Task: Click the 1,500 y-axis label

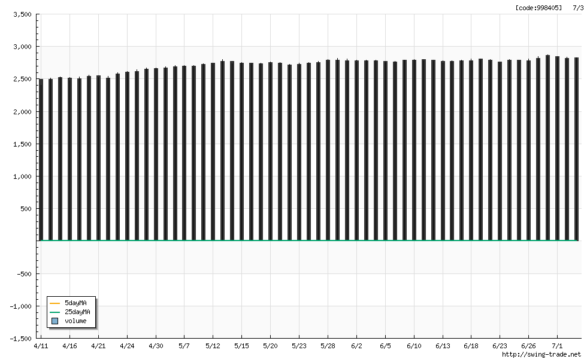Action: pos(23,144)
